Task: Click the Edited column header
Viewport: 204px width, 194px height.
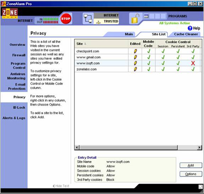Action: (x=135, y=44)
